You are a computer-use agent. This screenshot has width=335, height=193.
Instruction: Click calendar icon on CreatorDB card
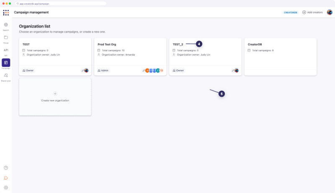pyautogui.click(x=249, y=50)
